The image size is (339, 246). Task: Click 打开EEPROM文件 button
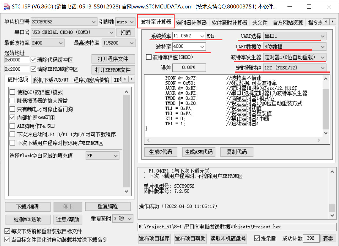click(113, 70)
